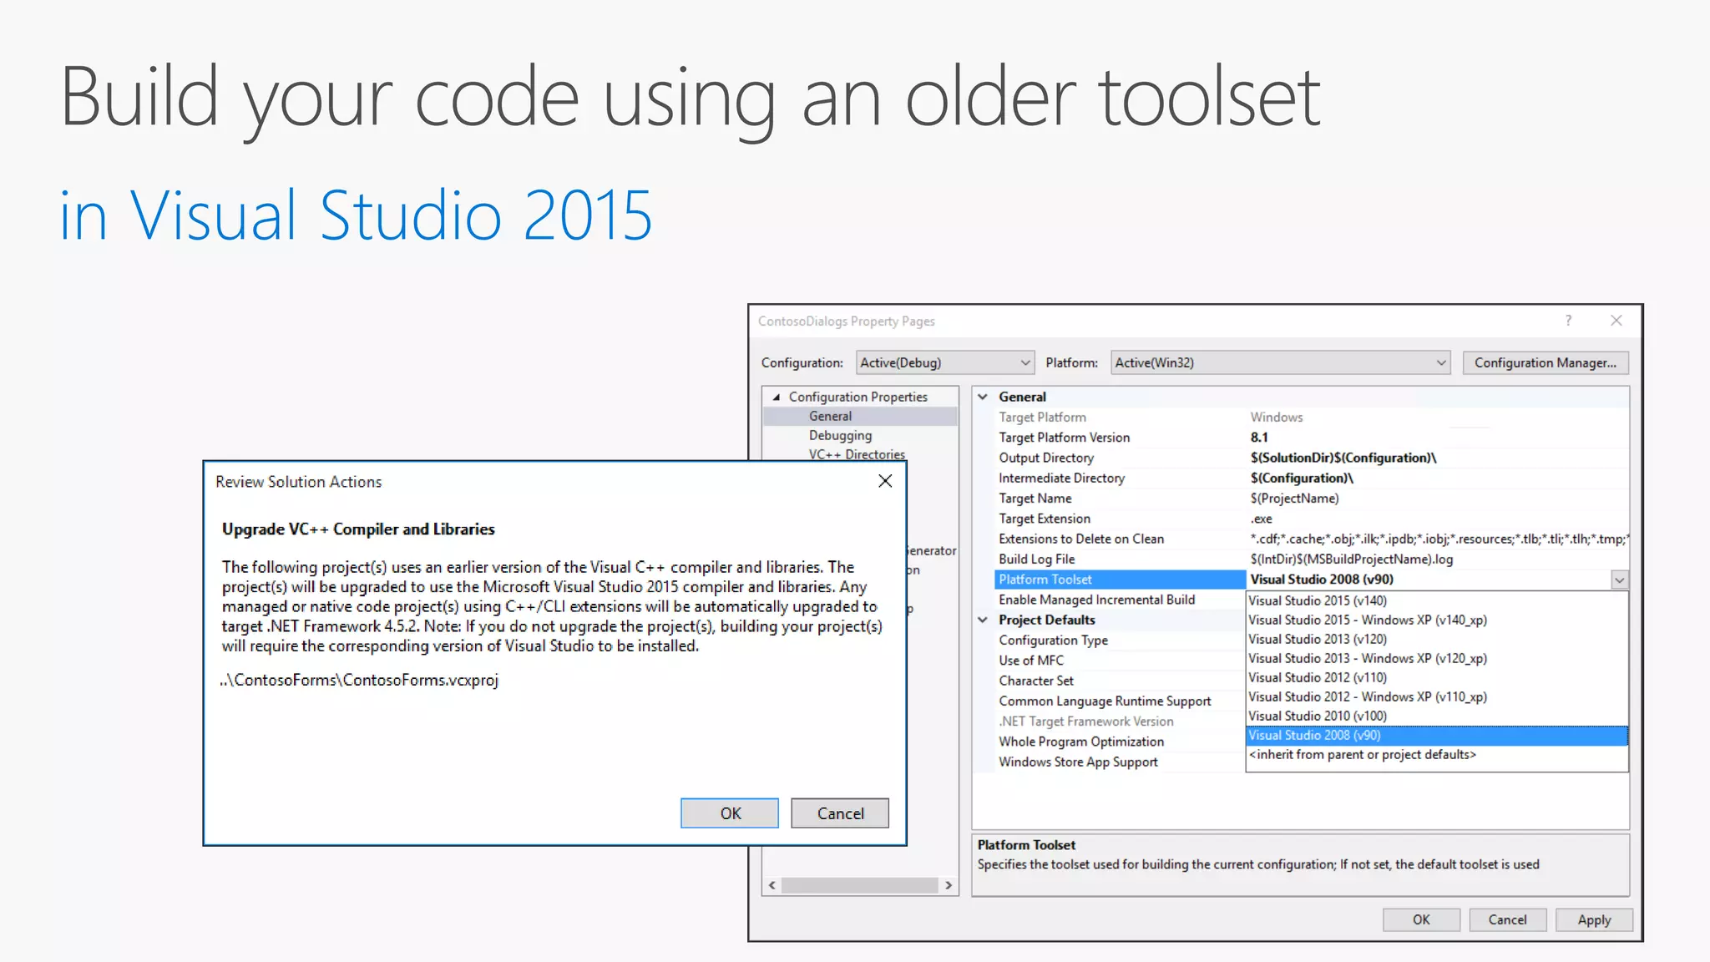Viewport: 1710px width, 962px height.
Task: Select the Output Directory property value
Action: click(1343, 458)
